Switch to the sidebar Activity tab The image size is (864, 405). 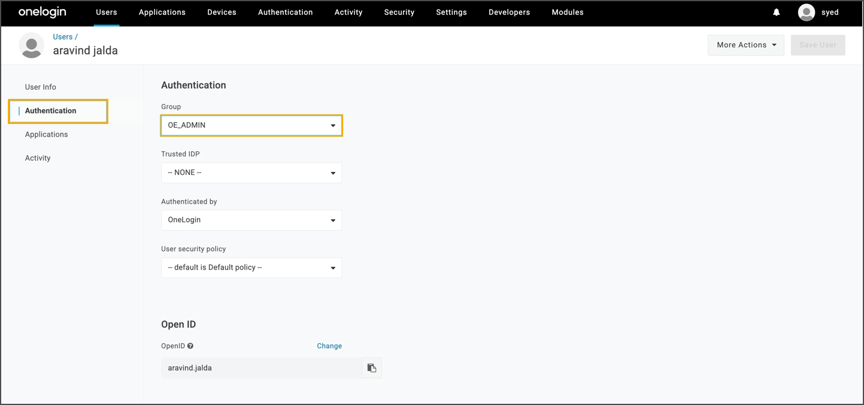coord(38,158)
